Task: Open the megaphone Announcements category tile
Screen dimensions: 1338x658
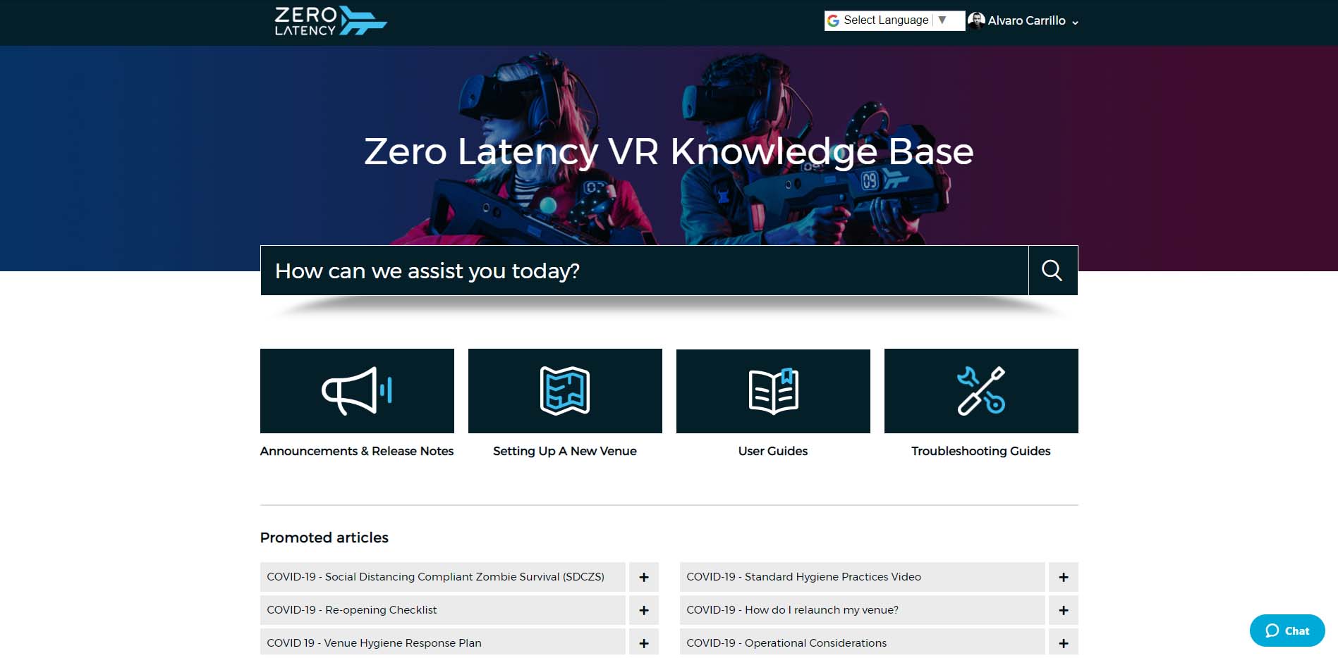Action: point(357,391)
